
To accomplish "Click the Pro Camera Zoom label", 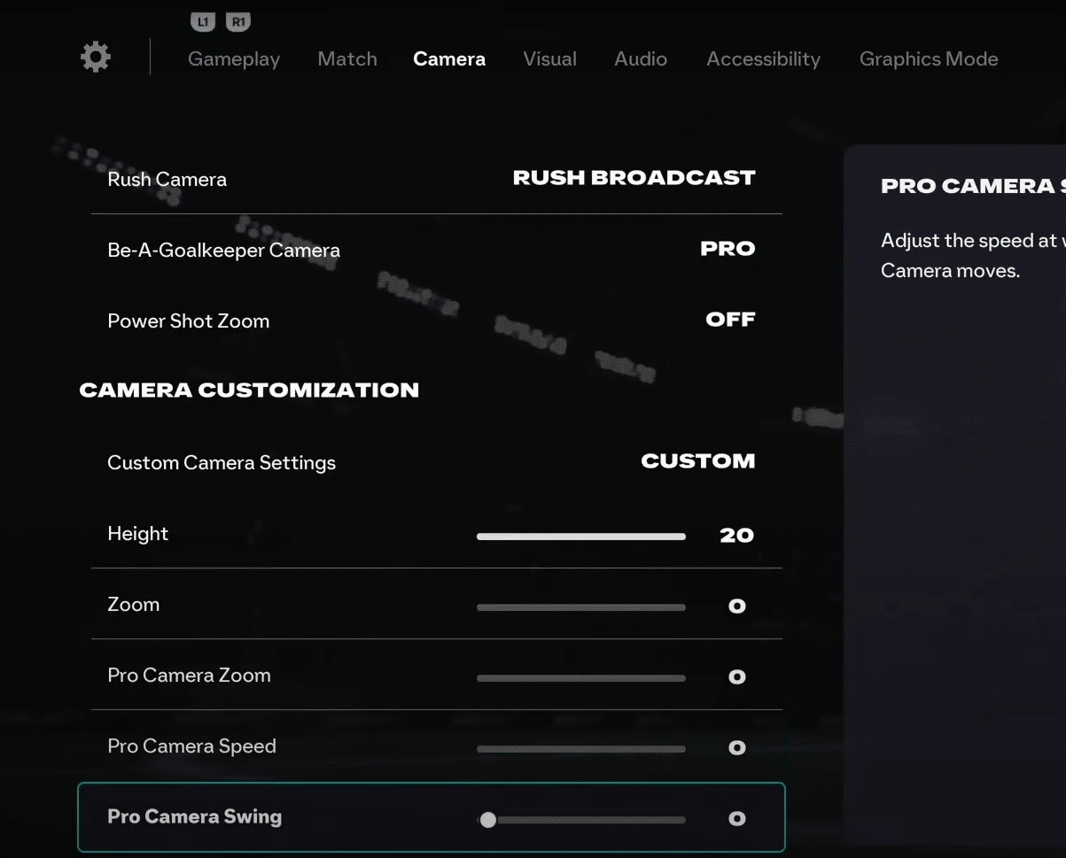I will point(189,676).
